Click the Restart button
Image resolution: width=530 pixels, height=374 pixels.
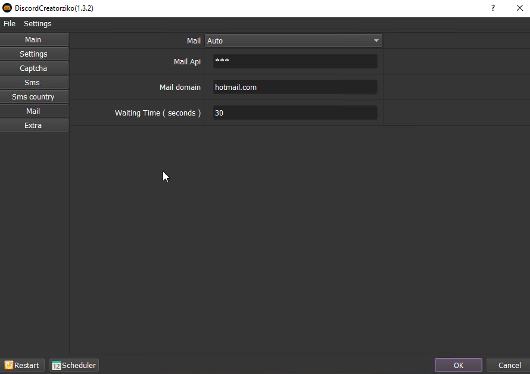(x=22, y=365)
